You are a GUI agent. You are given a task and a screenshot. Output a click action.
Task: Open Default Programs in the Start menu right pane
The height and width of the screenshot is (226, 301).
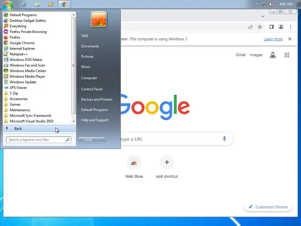95,109
